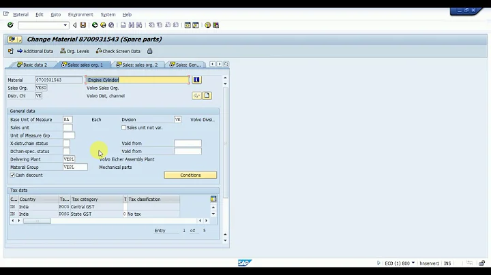The image size is (491, 275).
Task: Click the Previous Page icon
Action: click(160, 25)
